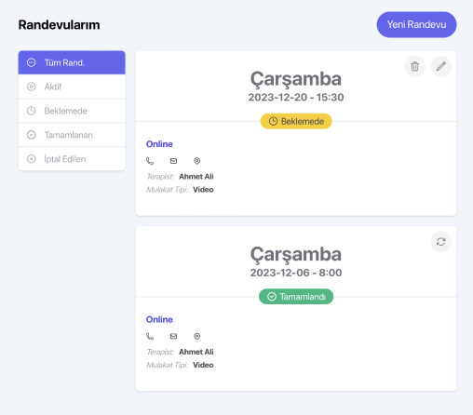Click the location pin icon in the first card
The width and height of the screenshot is (473, 415).
[196, 161]
